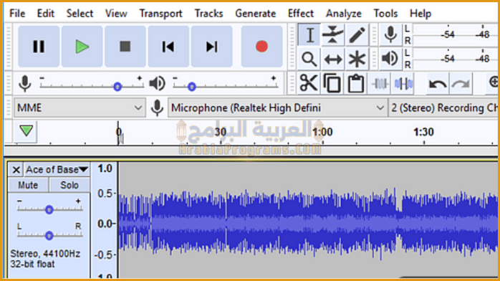500x281 pixels.
Task: Open the Tracks menu
Action: (x=209, y=14)
